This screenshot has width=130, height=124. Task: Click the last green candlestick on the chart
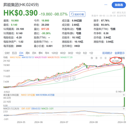125,79
